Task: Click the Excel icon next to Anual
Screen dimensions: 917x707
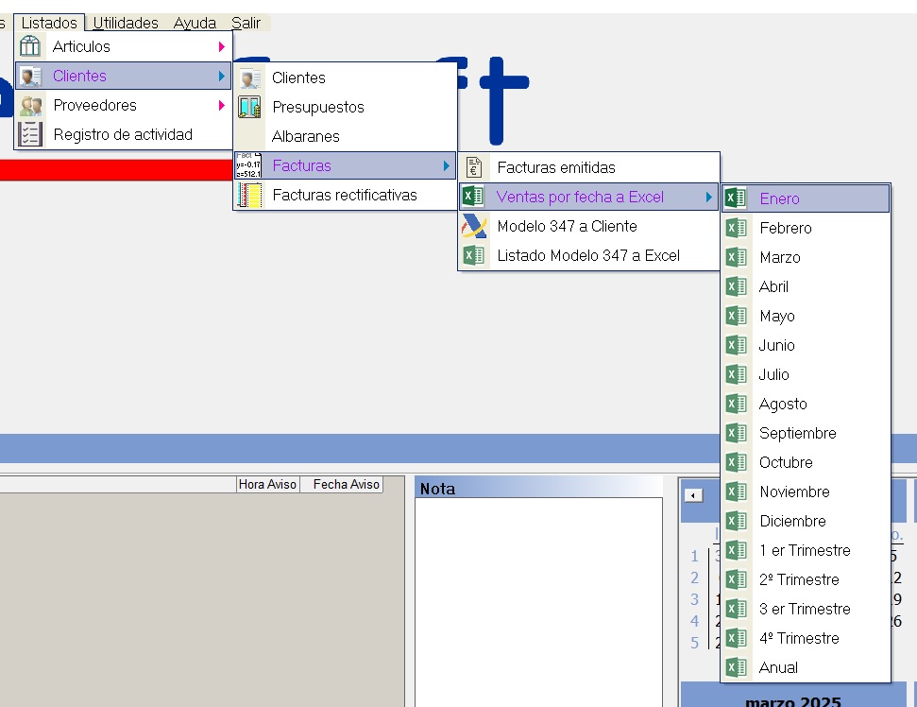Action: (736, 667)
